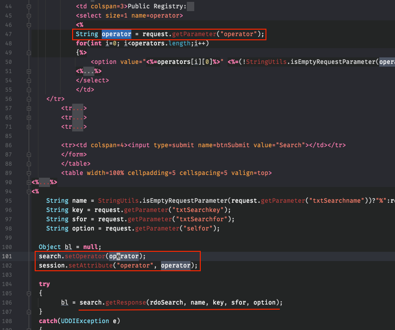Image resolution: width=395 pixels, height=330 pixels.
Task: Click the fold marker at closing tr line 56
Action: click(x=29, y=99)
